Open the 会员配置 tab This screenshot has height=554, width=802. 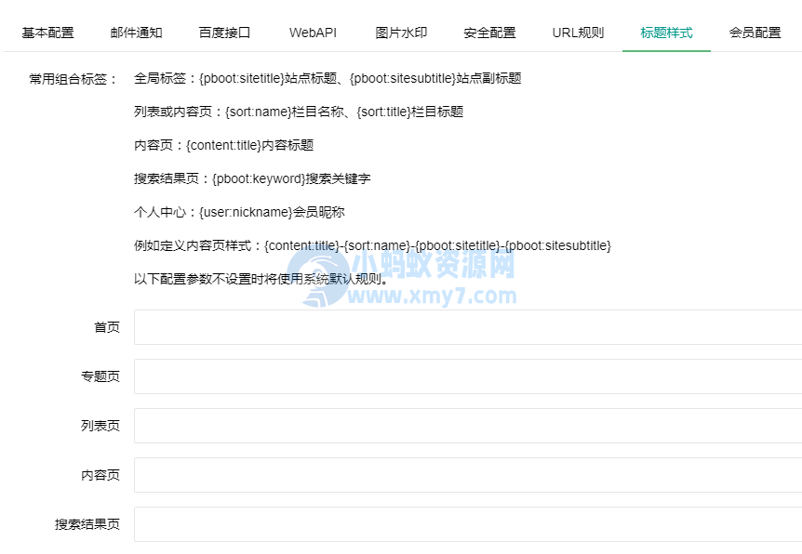pyautogui.click(x=755, y=33)
